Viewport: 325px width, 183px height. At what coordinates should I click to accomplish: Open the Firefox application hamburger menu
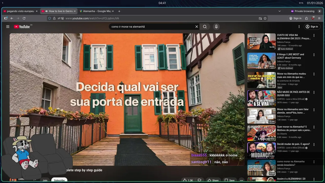tap(319, 18)
